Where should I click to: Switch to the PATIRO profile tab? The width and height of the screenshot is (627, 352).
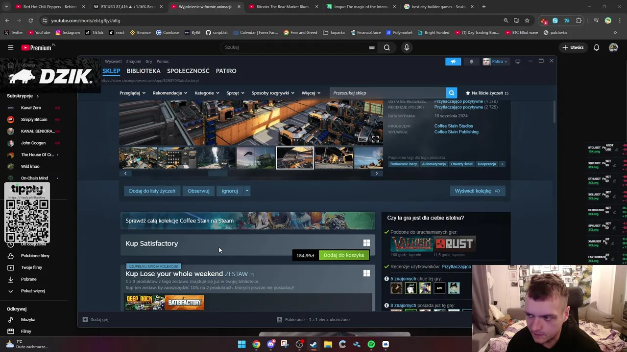(x=226, y=71)
